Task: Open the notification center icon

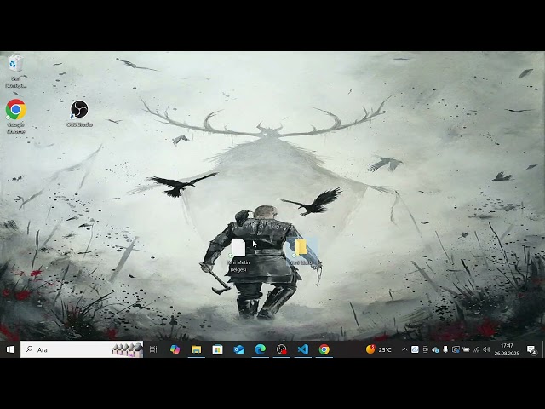Action: click(531, 349)
